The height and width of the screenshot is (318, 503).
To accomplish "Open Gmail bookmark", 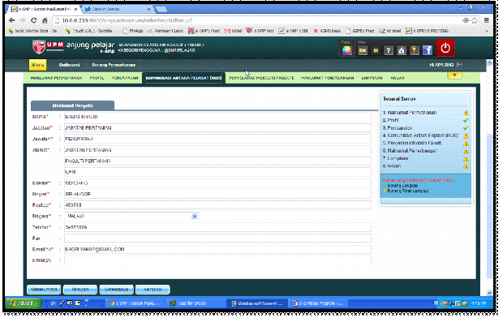I will point(233,31).
